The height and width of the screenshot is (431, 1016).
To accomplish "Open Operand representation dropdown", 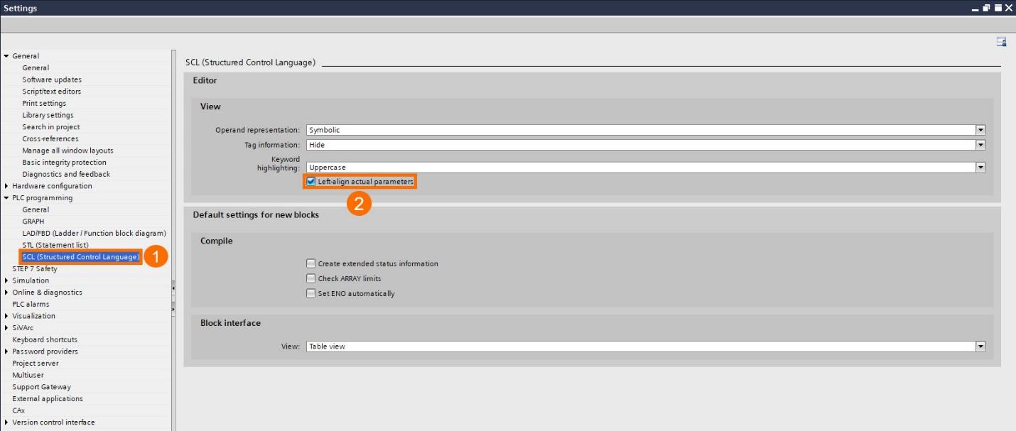I will pos(980,130).
